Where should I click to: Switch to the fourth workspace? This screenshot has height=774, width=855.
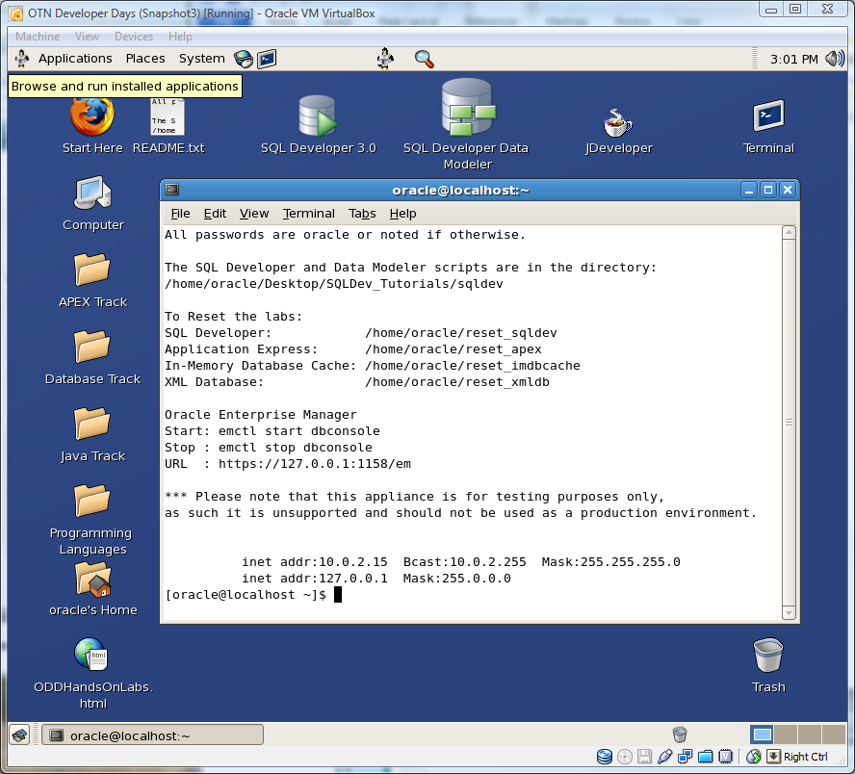point(833,735)
